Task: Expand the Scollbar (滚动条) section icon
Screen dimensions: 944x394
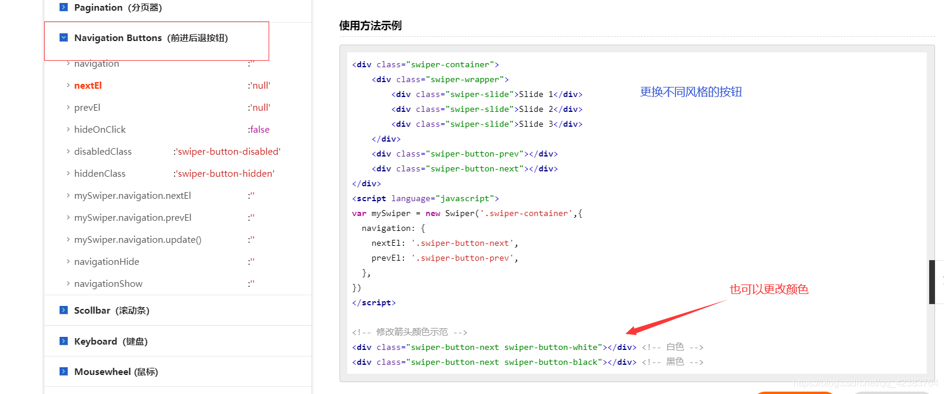Action: click(x=64, y=310)
